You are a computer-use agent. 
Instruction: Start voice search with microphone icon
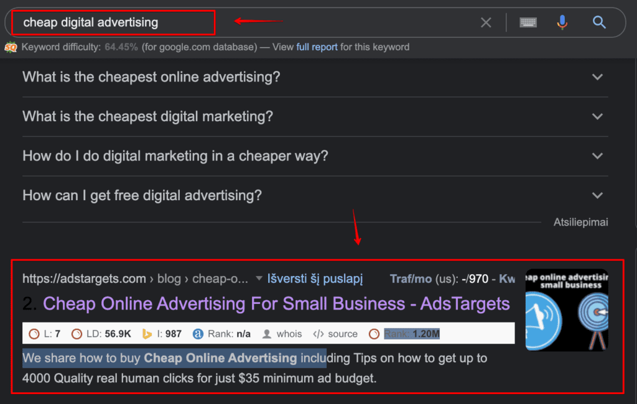coord(562,22)
